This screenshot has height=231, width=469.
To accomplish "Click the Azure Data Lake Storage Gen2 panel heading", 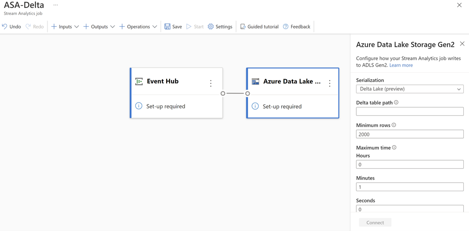I will tap(405, 45).
